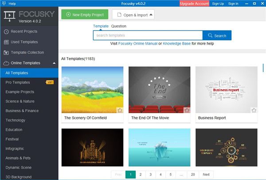Favorite The Scenery Of Cornfield with star
The image size is (266, 180).
pos(120,110)
